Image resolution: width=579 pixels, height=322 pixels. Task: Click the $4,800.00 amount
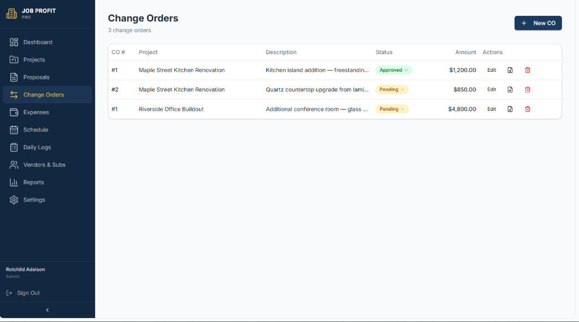pyautogui.click(x=462, y=109)
